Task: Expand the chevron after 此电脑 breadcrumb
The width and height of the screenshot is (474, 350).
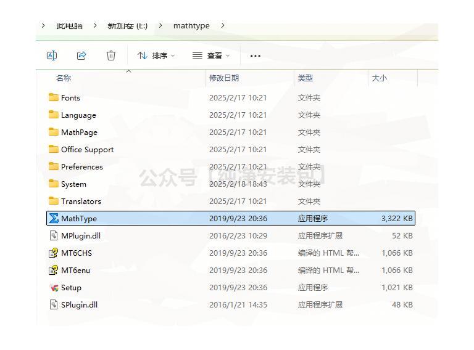Action: pos(95,26)
